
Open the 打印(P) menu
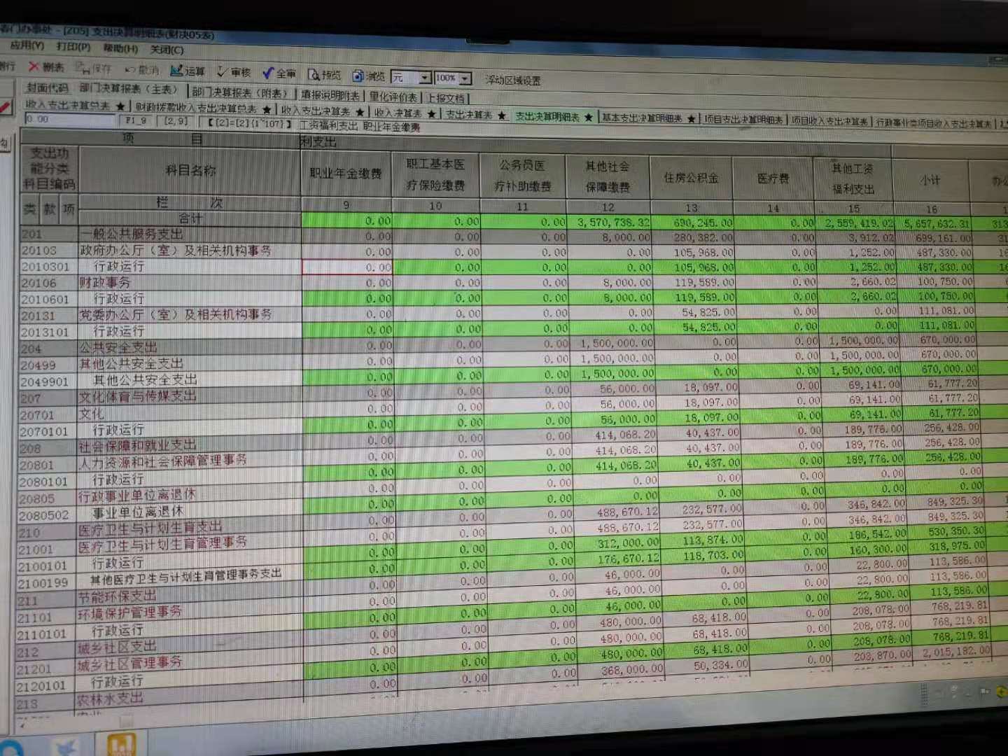point(73,47)
